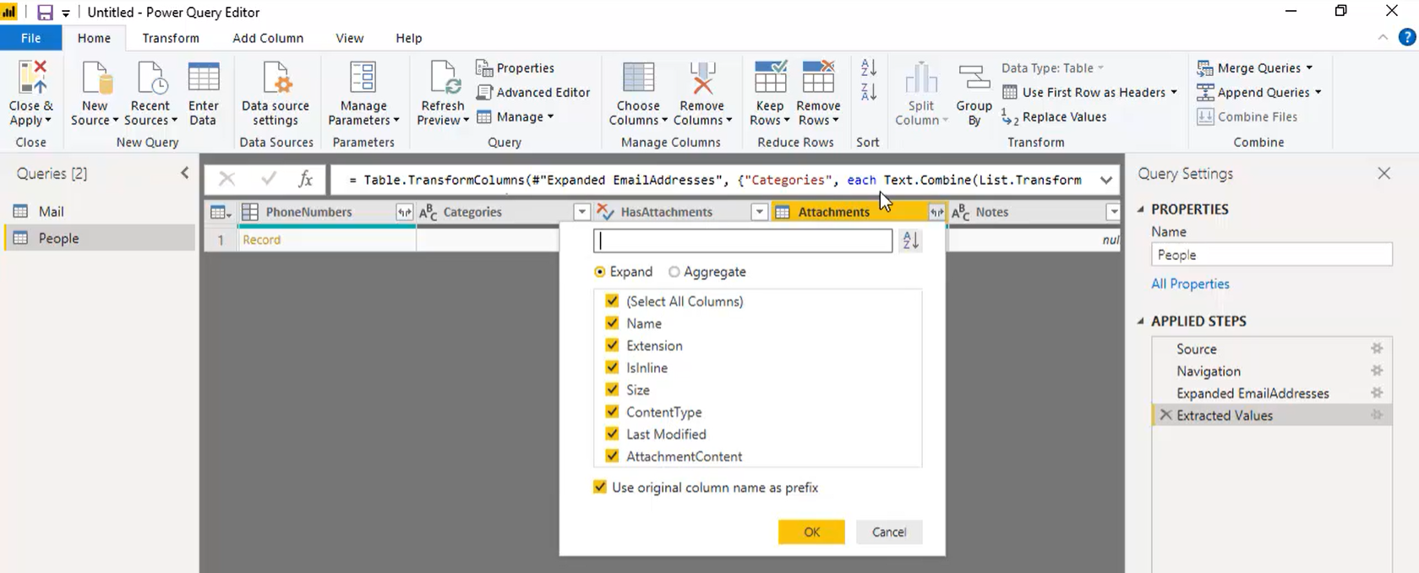The image size is (1419, 573).
Task: Click the Manage Parameters icon
Action: click(x=363, y=78)
